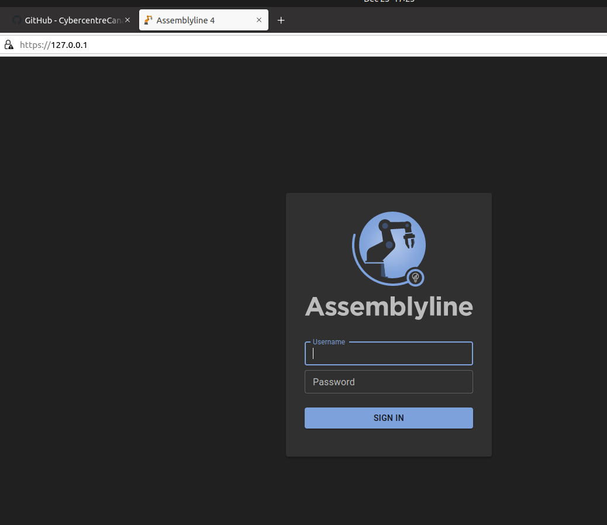Click the Assemblyline favicon in the tab
Viewport: 607px width, 525px height.
149,20
